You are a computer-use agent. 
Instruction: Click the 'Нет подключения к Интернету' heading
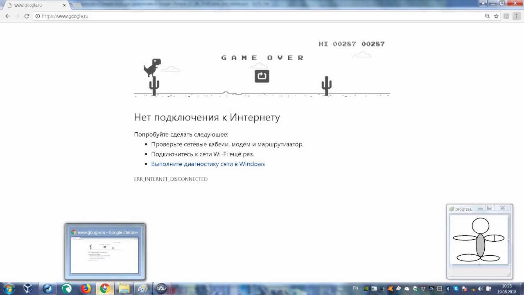(207, 117)
